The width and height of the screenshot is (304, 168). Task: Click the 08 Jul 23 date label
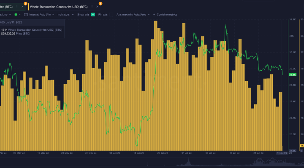point(211,153)
